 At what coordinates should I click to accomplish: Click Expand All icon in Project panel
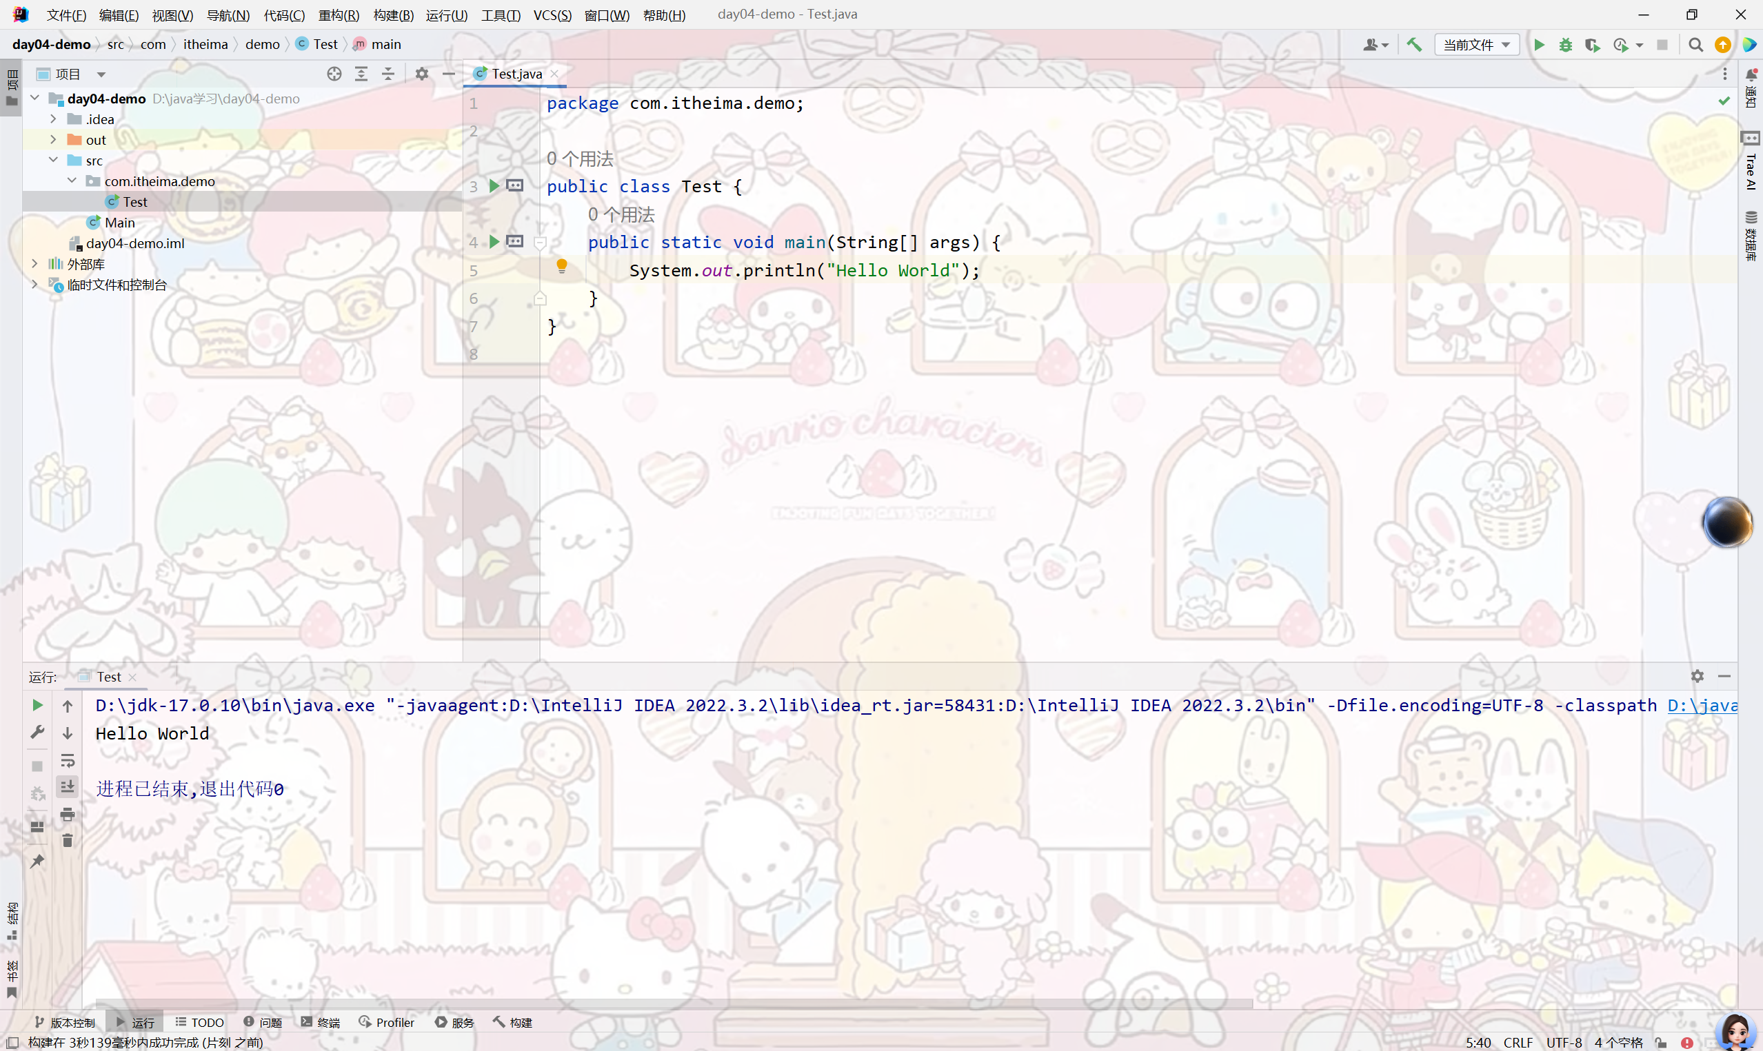pyautogui.click(x=361, y=74)
